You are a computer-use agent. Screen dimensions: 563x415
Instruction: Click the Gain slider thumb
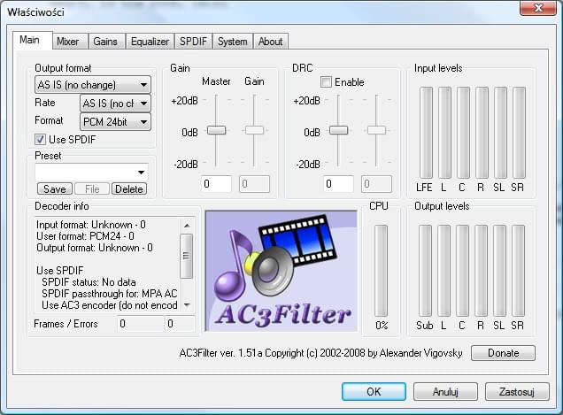[254, 130]
